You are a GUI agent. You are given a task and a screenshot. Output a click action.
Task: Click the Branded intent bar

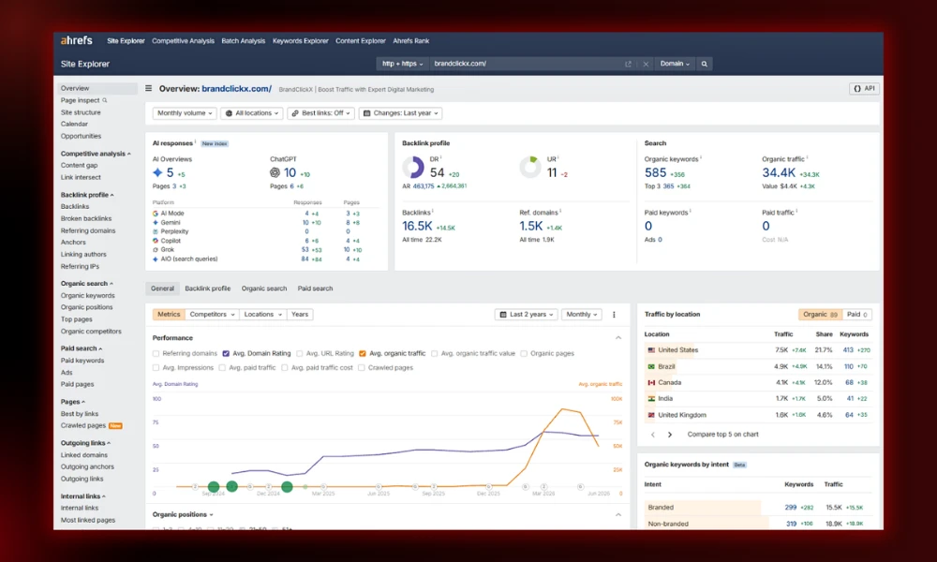pos(704,508)
